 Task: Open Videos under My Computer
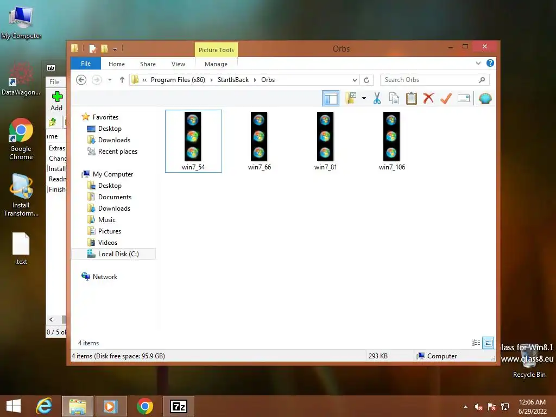coord(108,243)
